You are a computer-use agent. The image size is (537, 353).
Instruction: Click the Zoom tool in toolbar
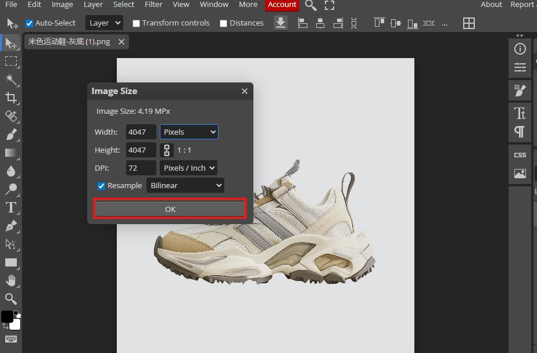click(10, 299)
